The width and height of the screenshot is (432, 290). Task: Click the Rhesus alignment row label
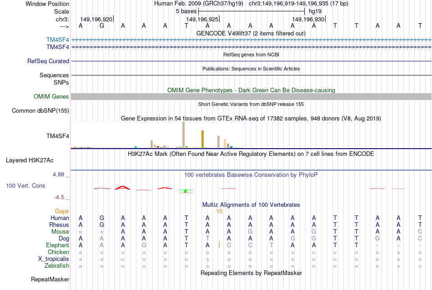pos(59,225)
